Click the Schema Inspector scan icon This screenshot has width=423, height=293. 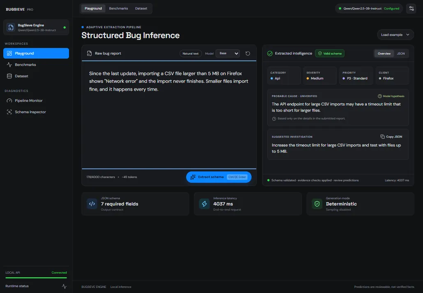9,112
